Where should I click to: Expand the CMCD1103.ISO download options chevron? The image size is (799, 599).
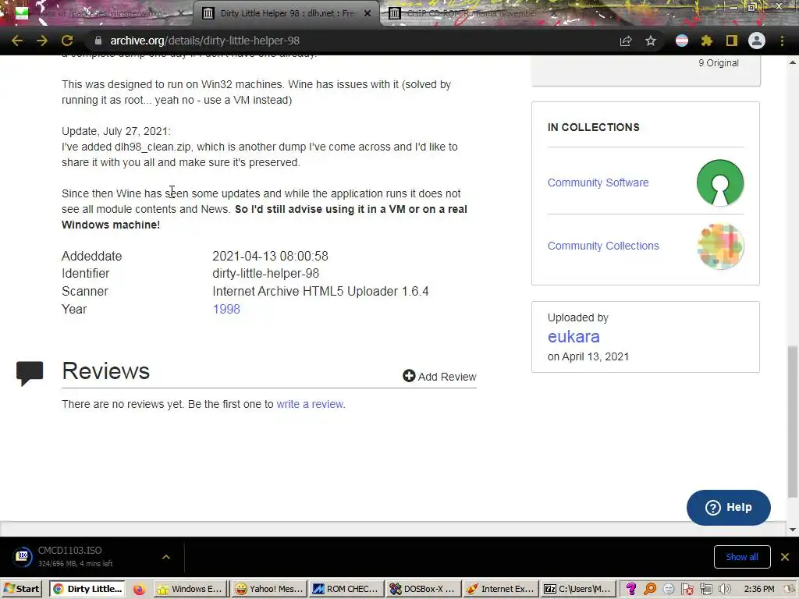(x=166, y=557)
